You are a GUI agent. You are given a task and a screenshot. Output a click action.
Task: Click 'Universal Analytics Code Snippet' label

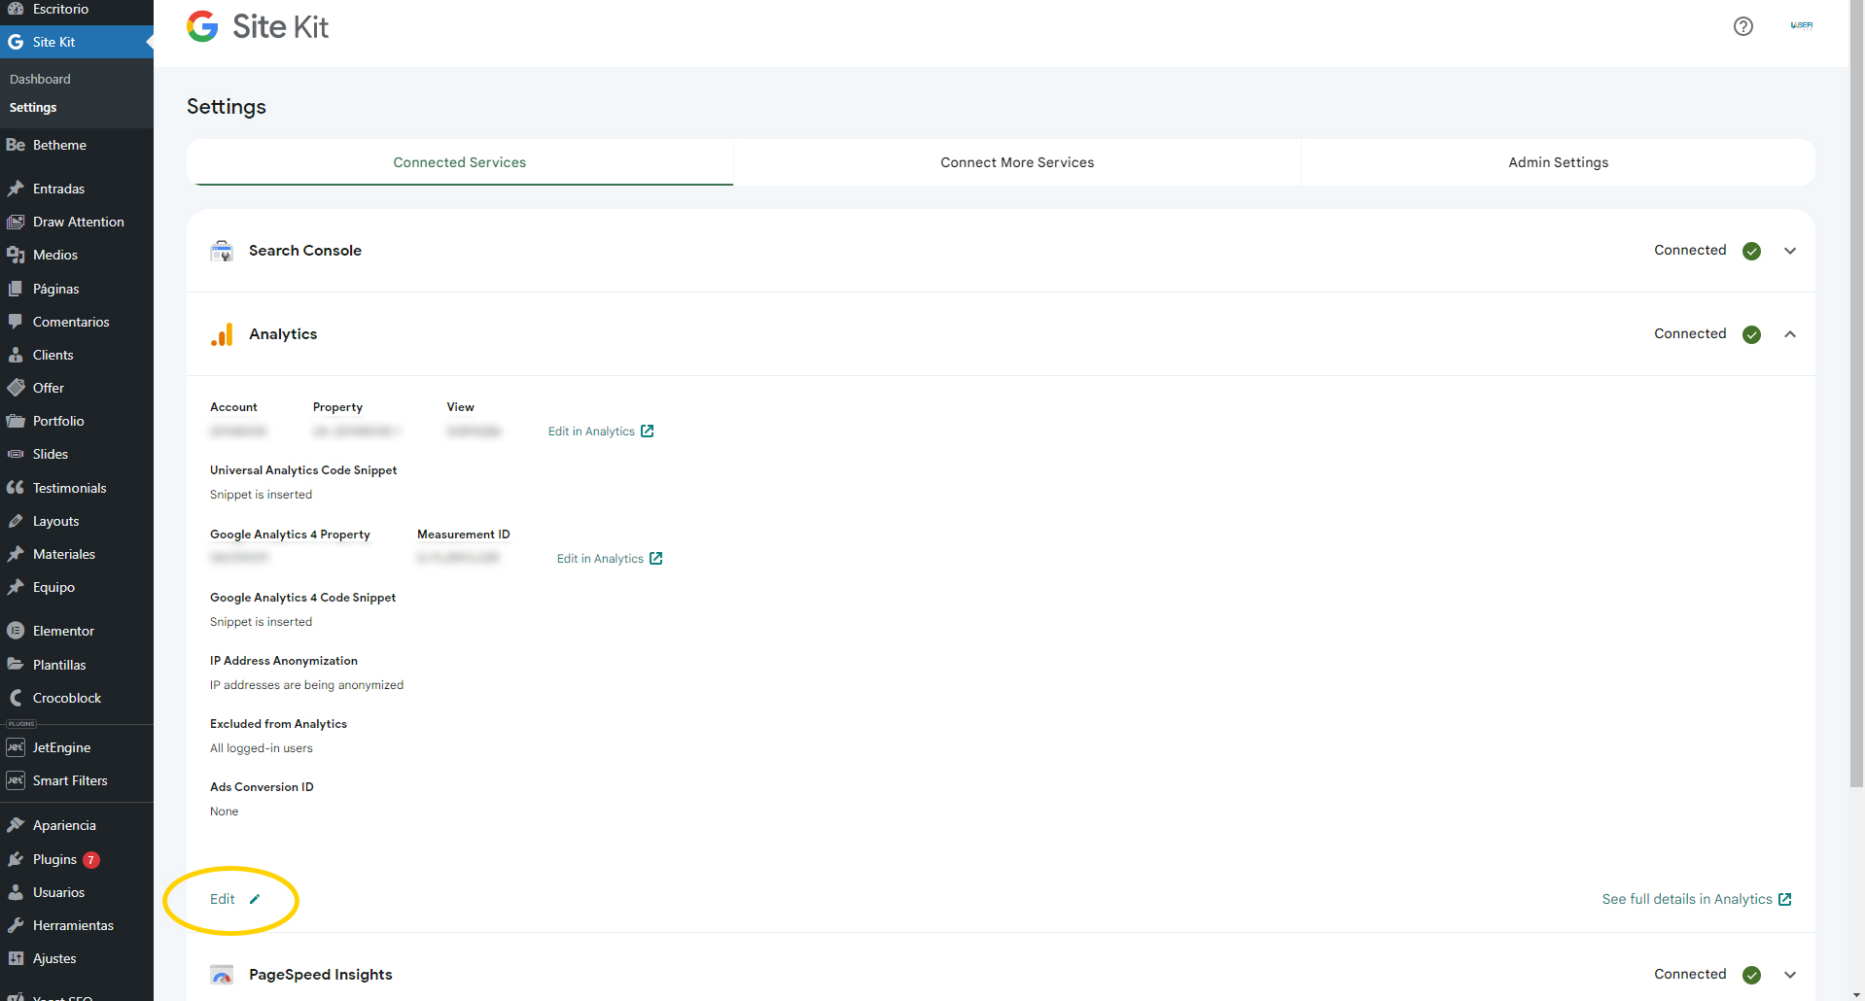pos(303,470)
